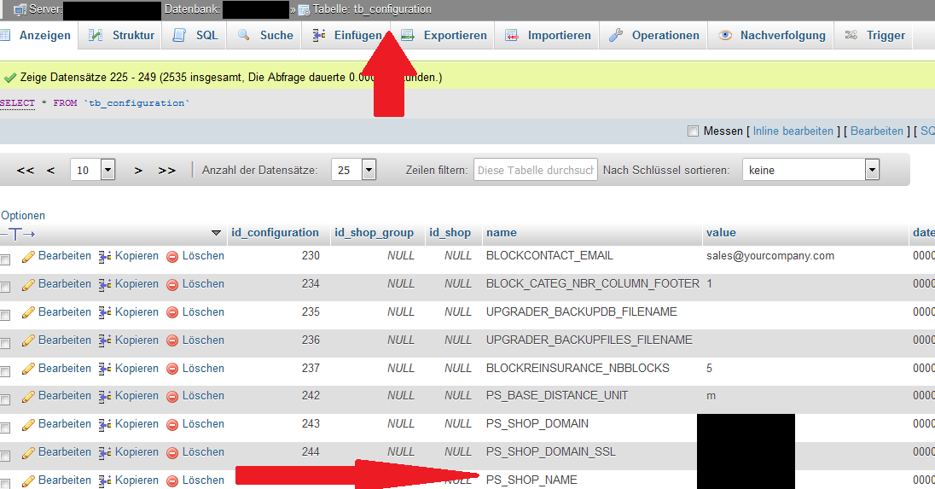Click pencil icon for PS_SHOP_DOMAIN_SSL row
Screen dimensions: 935x489
click(28, 453)
